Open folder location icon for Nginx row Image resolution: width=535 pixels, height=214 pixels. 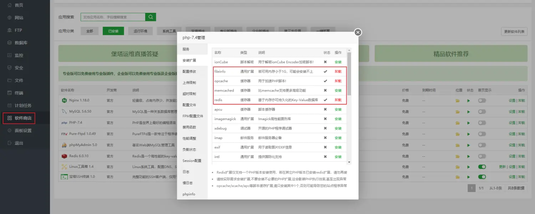coord(458,101)
